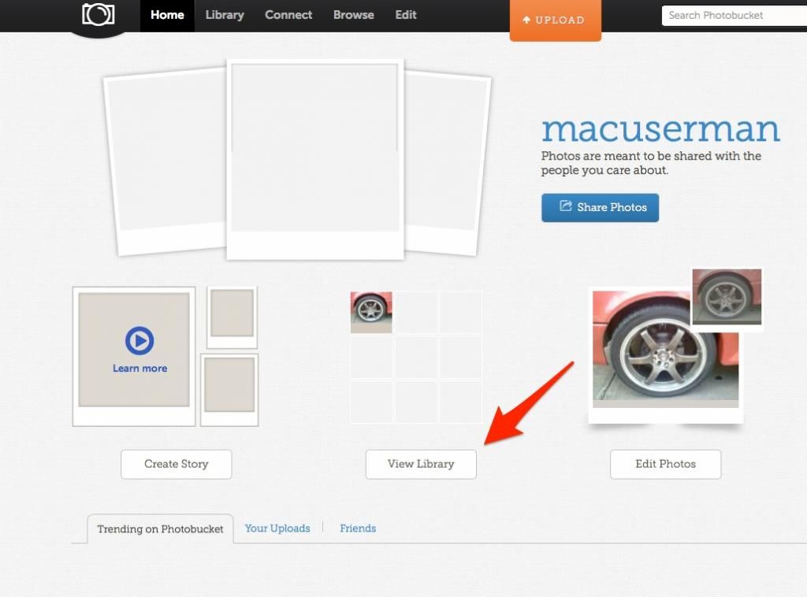The height and width of the screenshot is (597, 807).
Task: Click the Photobucket camera logo
Action: pyautogui.click(x=99, y=14)
